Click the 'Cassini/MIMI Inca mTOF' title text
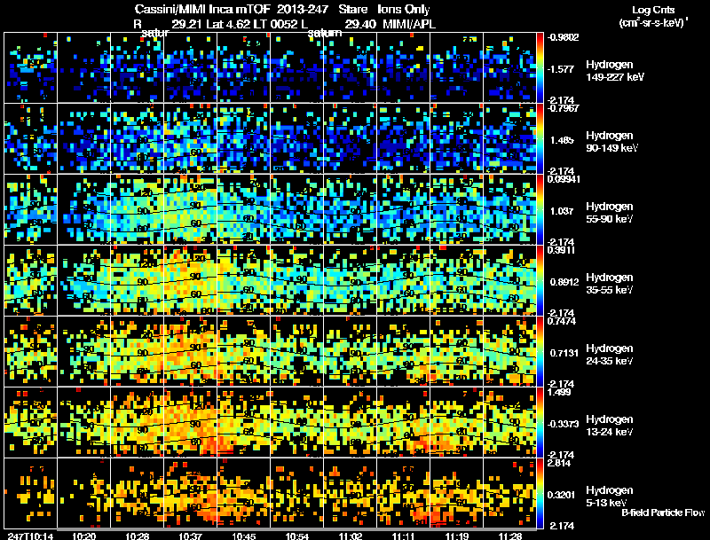 coord(202,9)
